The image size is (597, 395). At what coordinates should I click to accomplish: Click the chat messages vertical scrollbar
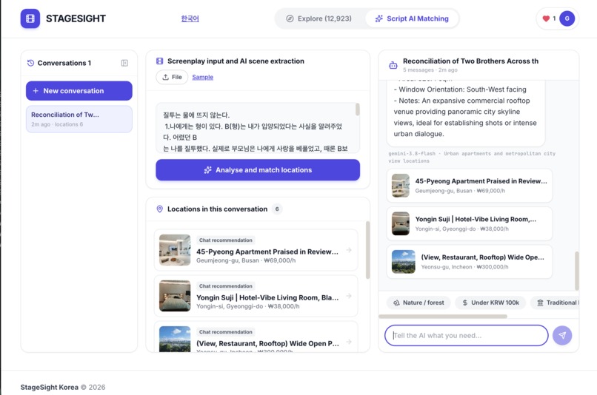pos(577,271)
